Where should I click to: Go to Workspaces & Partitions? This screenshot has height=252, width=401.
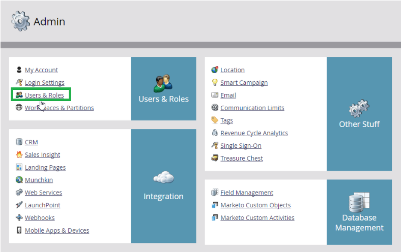click(x=60, y=108)
